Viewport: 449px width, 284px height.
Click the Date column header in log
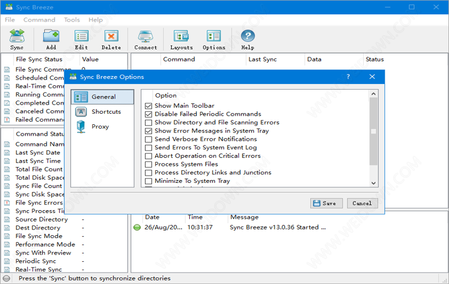152,217
